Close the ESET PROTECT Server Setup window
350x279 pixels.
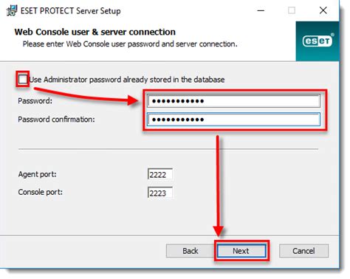[x=323, y=10]
